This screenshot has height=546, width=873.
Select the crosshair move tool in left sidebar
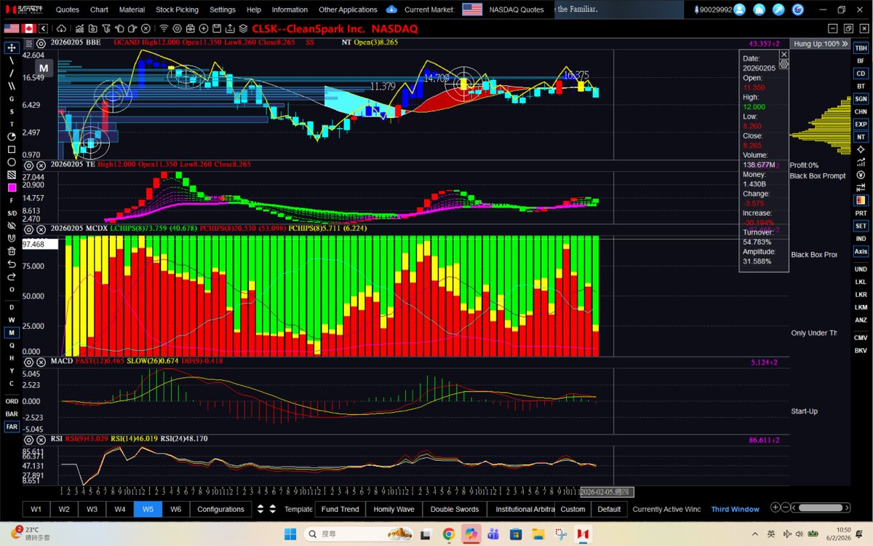12,47
